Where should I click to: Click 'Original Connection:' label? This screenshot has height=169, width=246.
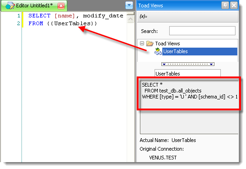[x=161, y=149]
